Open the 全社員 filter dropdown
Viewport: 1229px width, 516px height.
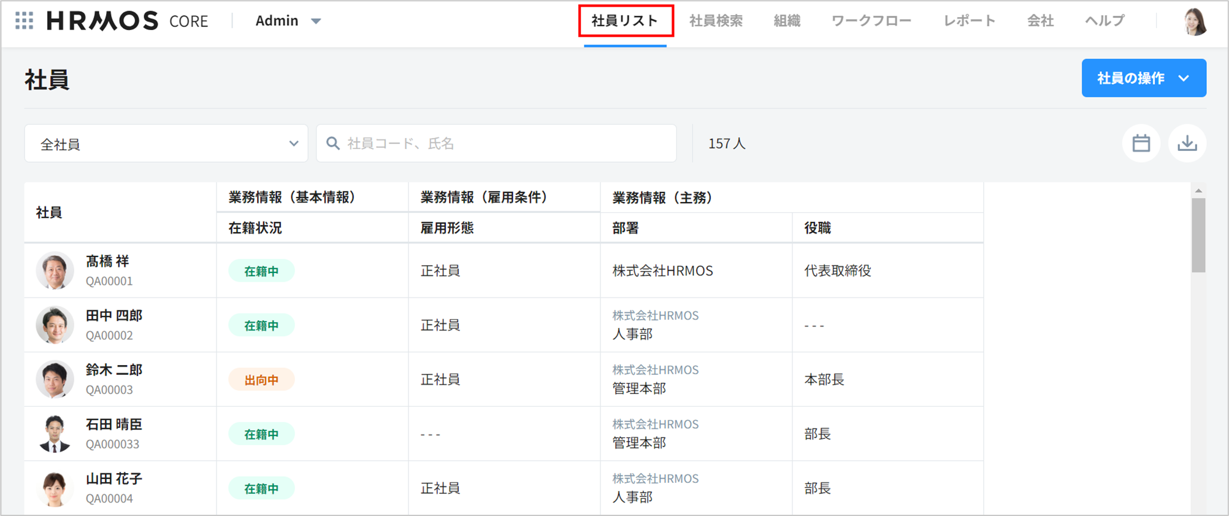pos(166,144)
